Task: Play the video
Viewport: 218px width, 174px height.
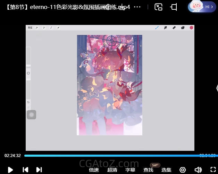Action: click(x=10, y=170)
